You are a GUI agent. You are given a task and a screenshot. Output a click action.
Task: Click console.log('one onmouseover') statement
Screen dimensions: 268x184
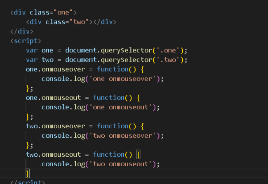pyautogui.click(x=103, y=79)
